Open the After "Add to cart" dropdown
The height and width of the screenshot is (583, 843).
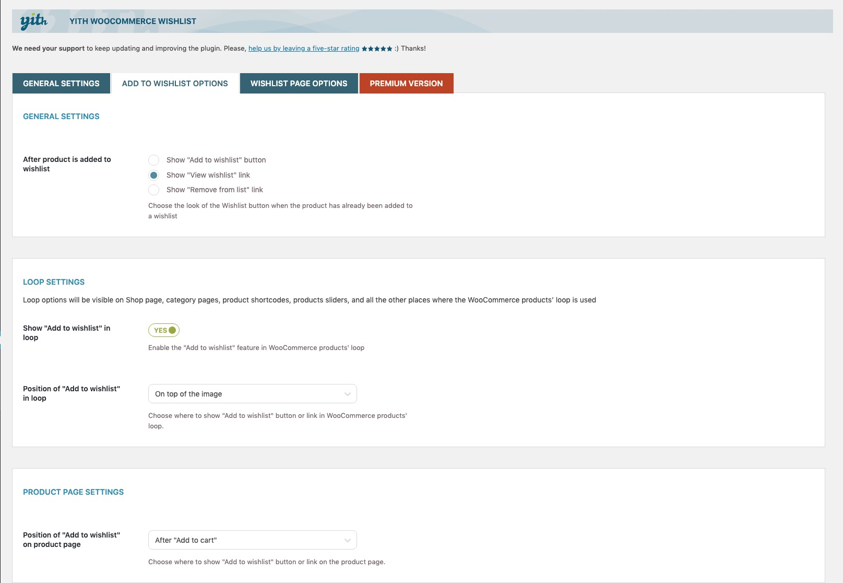pos(253,540)
